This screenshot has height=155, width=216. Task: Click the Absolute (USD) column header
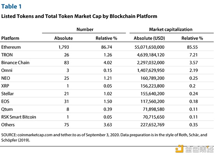point(149,38)
